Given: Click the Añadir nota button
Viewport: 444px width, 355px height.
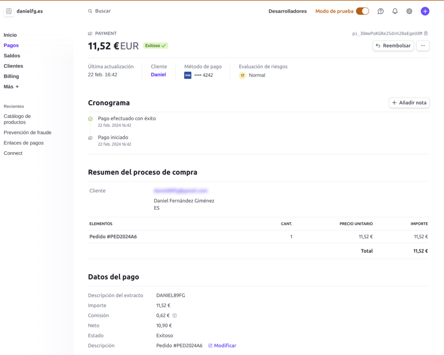Looking at the screenshot, I should (x=409, y=102).
